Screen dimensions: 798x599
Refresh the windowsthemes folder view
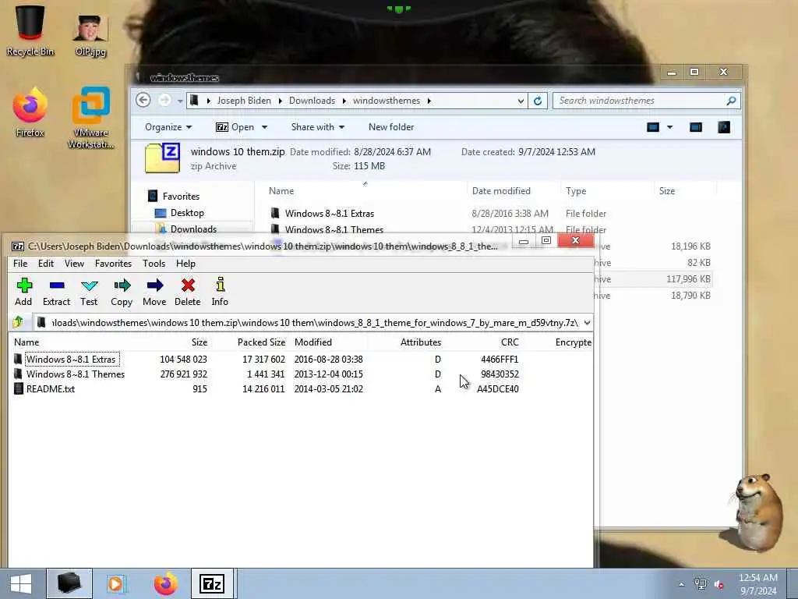click(538, 101)
